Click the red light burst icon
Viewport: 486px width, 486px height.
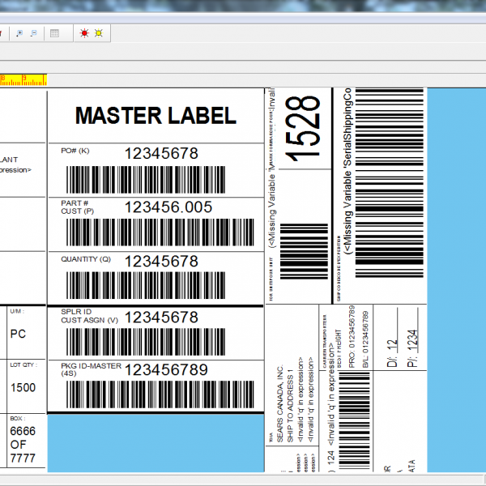[84, 33]
